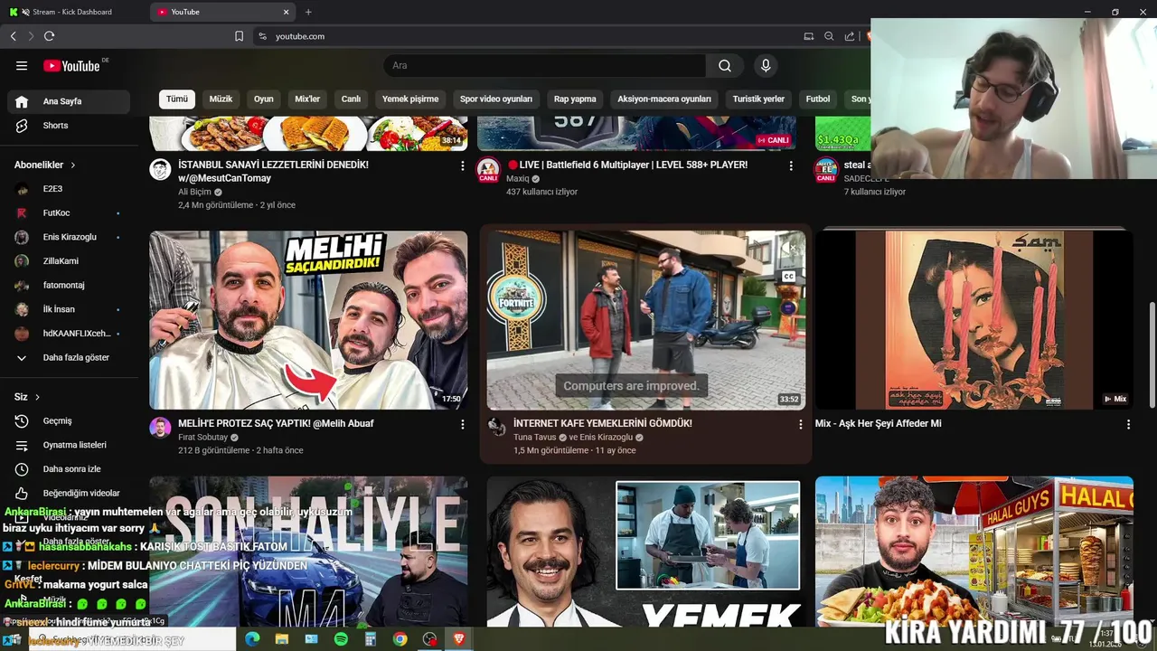1157x651 pixels.
Task: Open File Explorer from the taskbar
Action: click(282, 639)
